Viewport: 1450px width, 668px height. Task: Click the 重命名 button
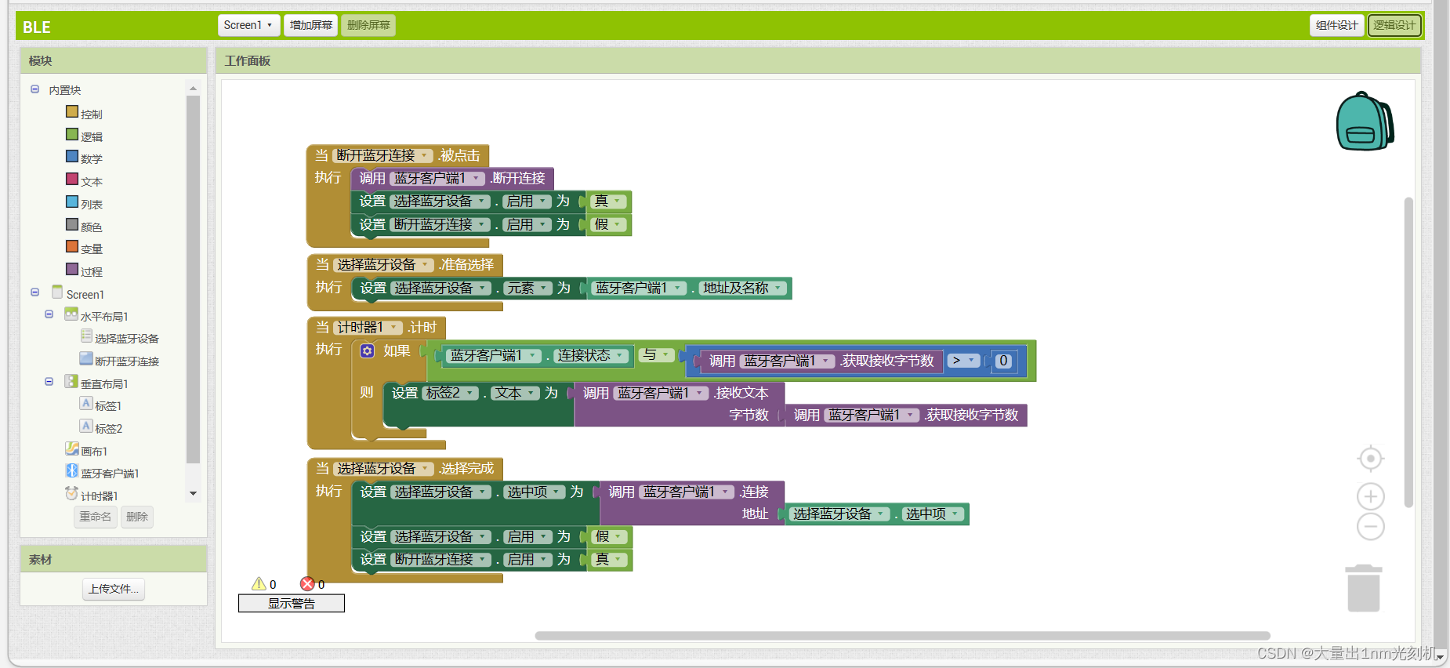[x=96, y=517]
